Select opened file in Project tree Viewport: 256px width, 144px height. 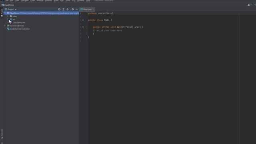59,9
